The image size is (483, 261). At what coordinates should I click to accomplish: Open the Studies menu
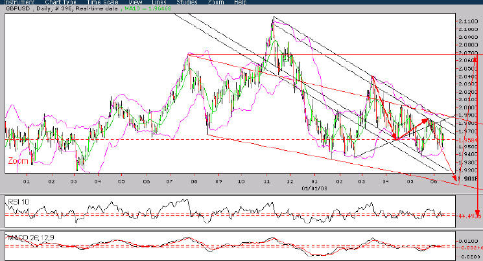(x=187, y=2)
